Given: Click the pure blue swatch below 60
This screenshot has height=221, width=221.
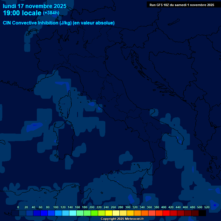Looking at the screenshot, I should click(44, 213).
